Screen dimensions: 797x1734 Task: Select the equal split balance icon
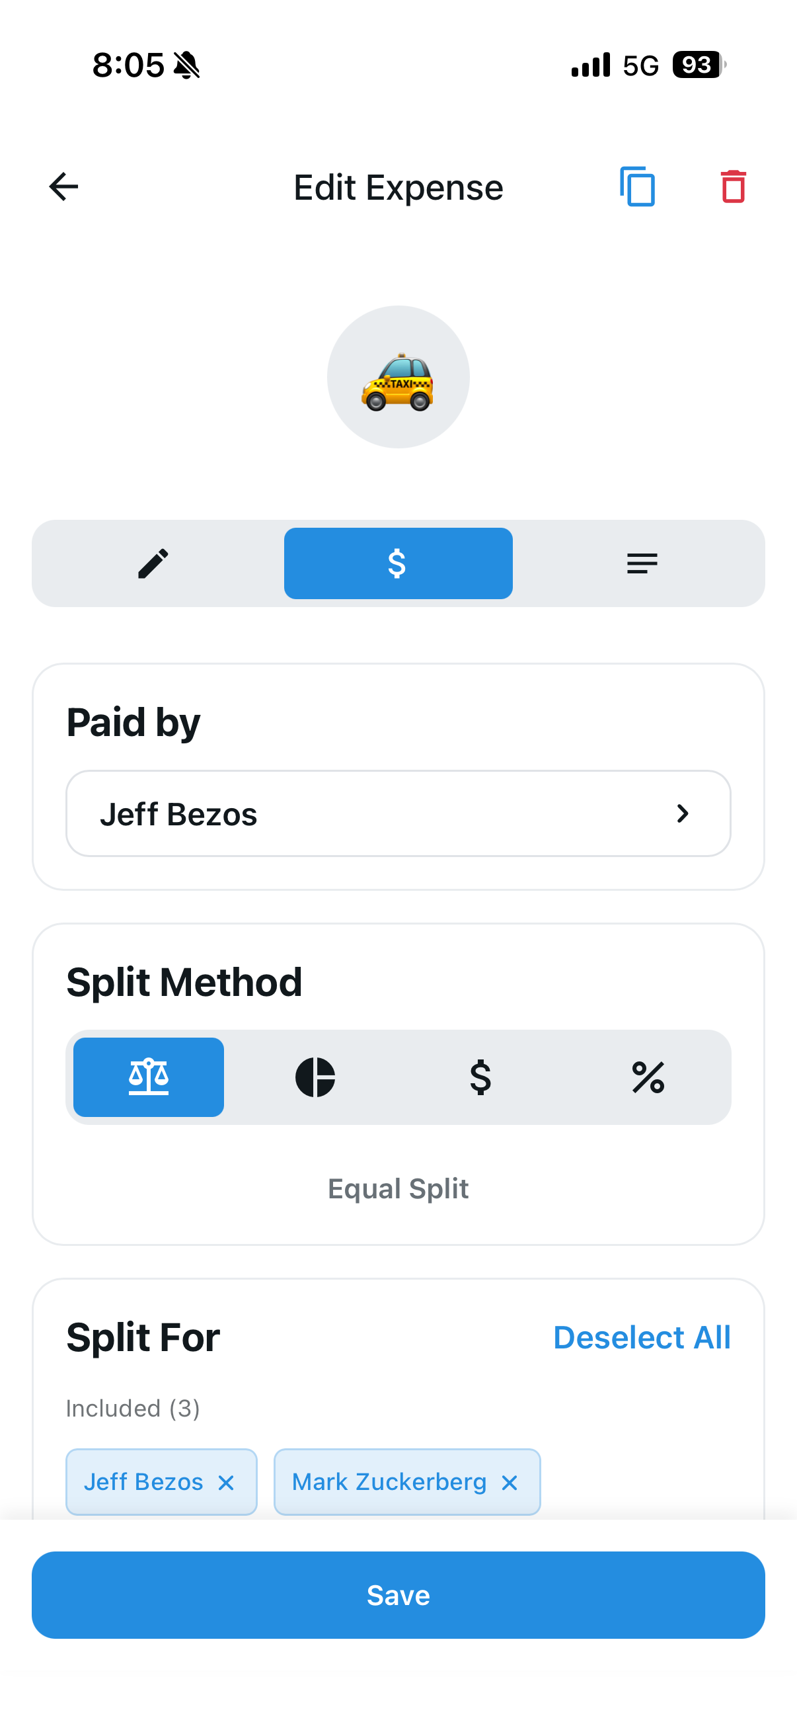pyautogui.click(x=148, y=1077)
